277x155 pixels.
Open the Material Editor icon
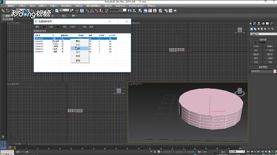tap(160, 11)
